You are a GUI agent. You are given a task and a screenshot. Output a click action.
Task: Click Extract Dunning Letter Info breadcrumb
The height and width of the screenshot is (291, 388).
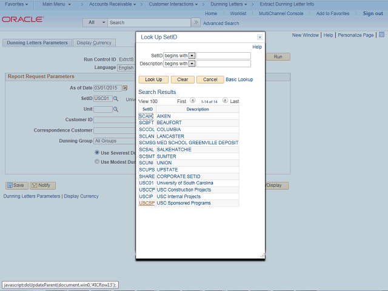287,4
